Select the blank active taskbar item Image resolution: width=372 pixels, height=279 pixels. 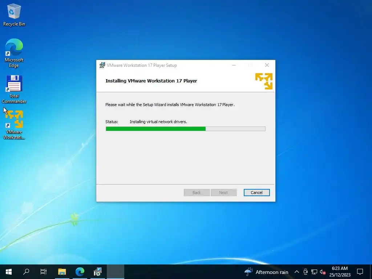click(x=116, y=272)
